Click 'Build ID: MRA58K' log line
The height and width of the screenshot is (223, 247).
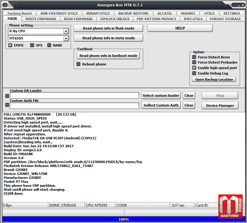[18, 154]
